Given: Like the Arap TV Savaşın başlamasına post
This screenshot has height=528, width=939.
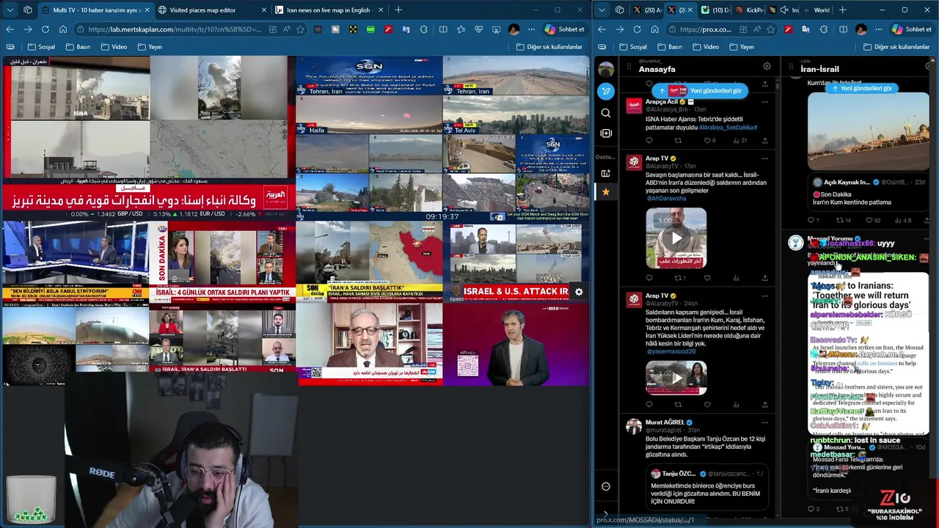Looking at the screenshot, I should 707,278.
